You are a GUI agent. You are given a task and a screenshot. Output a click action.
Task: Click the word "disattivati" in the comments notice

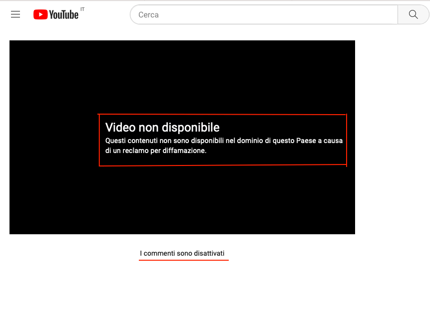click(x=209, y=254)
